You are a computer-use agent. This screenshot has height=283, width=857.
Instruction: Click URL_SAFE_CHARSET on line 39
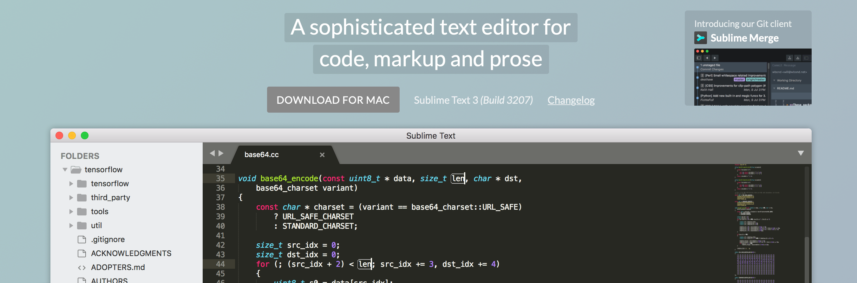coord(318,216)
